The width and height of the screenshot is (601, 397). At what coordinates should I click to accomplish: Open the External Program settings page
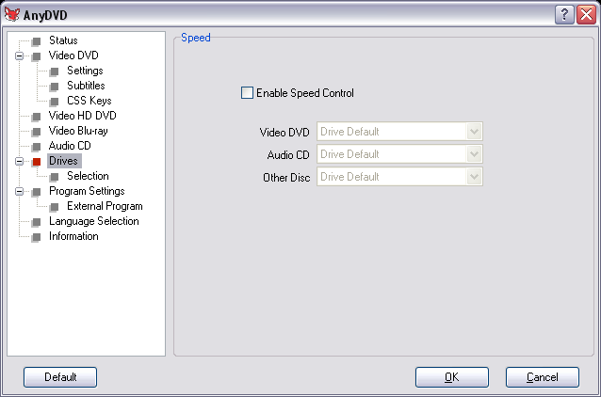pyautogui.click(x=105, y=206)
